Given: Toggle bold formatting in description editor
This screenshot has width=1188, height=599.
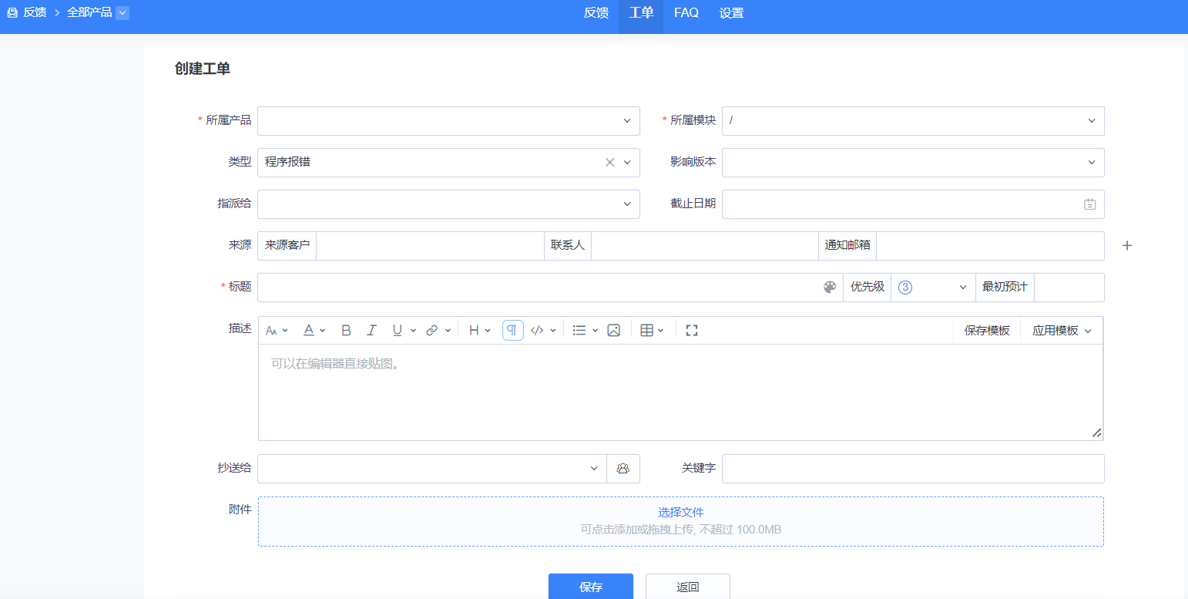Looking at the screenshot, I should 346,330.
